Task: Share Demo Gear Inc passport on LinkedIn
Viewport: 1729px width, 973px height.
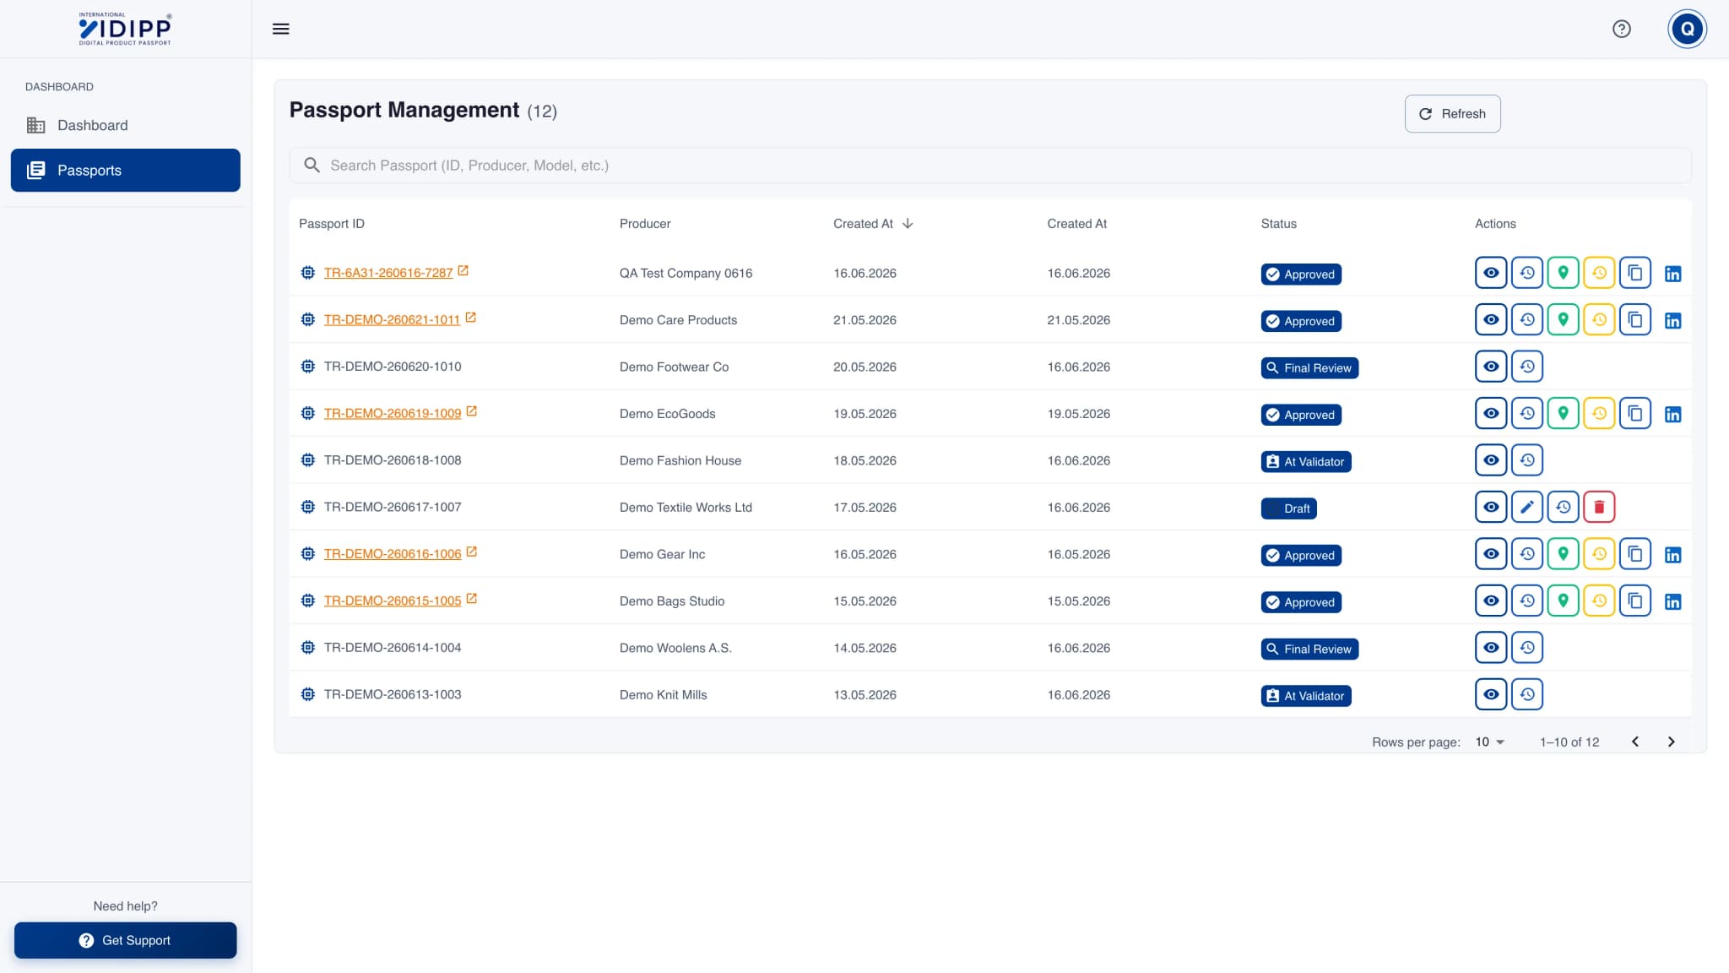Action: coord(1672,555)
